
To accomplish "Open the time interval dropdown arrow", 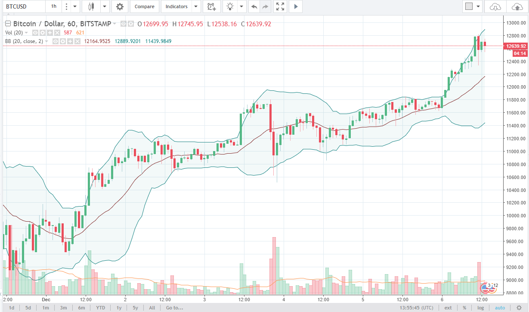I will point(75,6).
